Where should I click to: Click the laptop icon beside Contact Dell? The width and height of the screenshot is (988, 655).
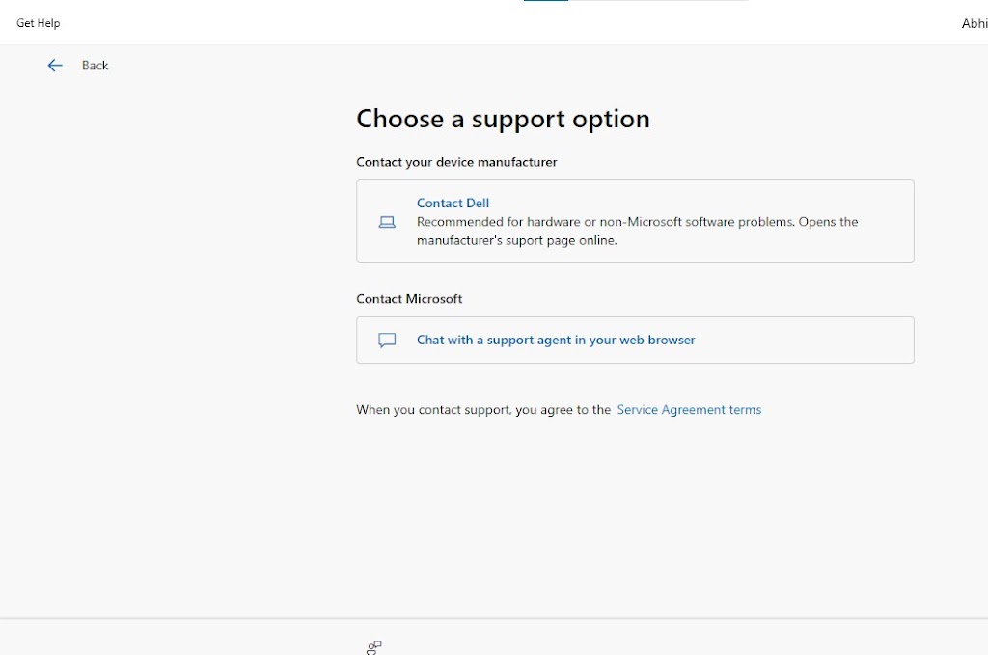[387, 222]
